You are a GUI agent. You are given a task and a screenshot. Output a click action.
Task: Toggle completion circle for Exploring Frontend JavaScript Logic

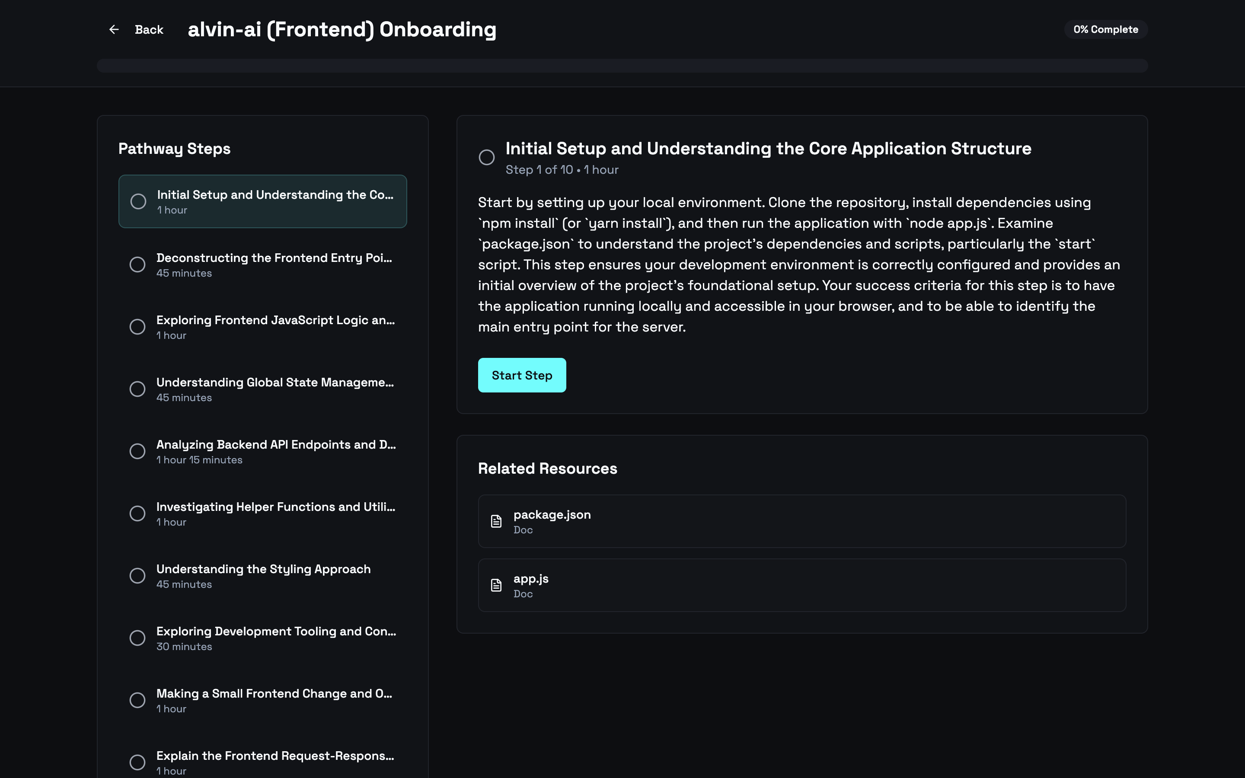137,327
